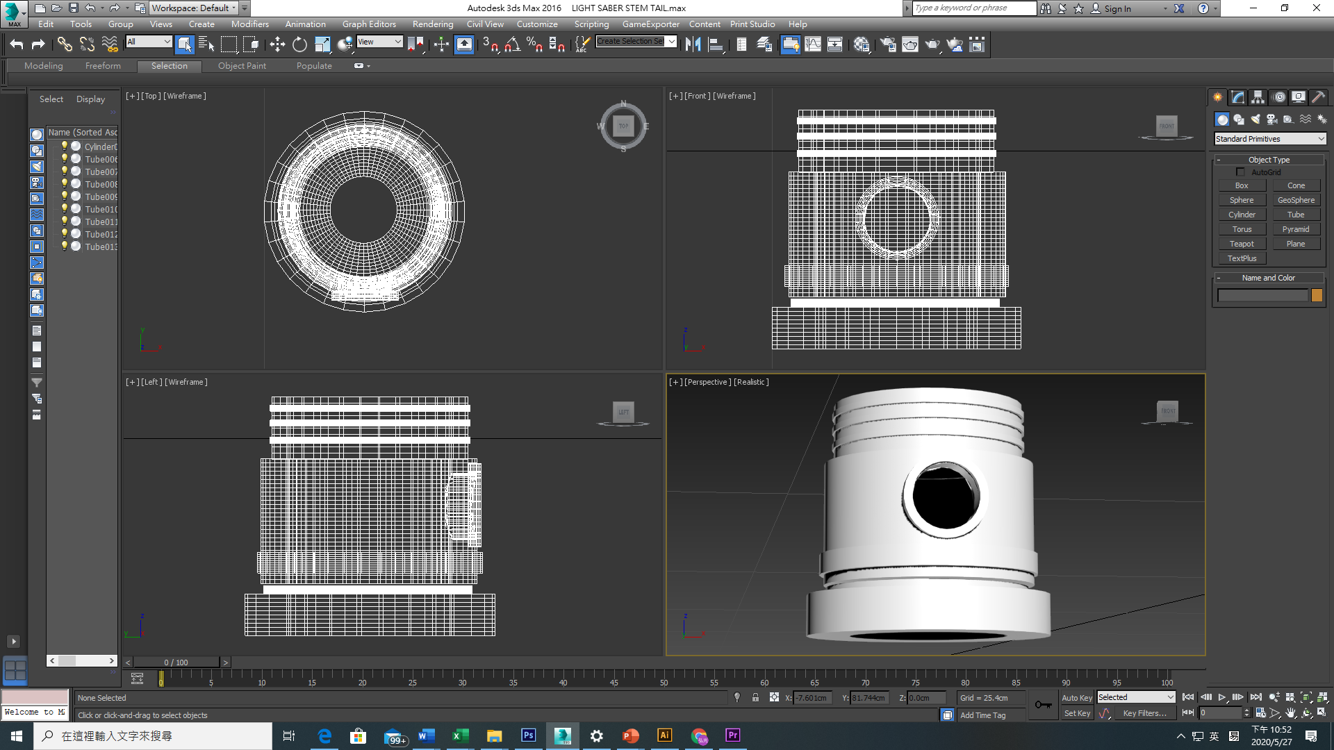Toggle Keyboard Shortcut Override
This screenshot has height=750, width=1334.
tap(464, 44)
